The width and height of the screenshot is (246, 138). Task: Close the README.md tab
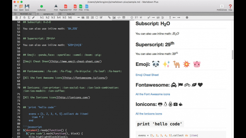click(x=15, y=14)
